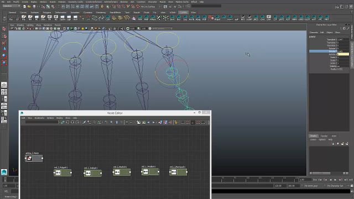Switch to the Polygons shelf tab

tap(47, 13)
